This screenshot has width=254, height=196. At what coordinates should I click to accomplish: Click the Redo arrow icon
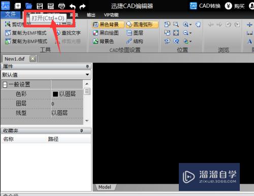83,7
